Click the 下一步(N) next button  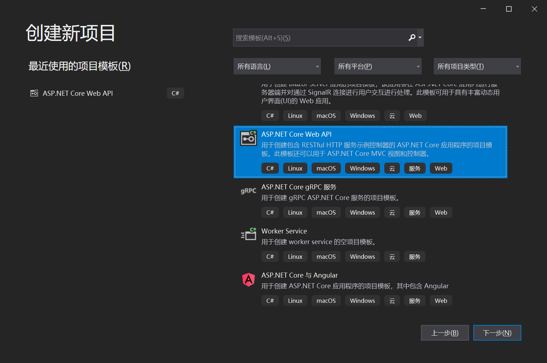[497, 333]
